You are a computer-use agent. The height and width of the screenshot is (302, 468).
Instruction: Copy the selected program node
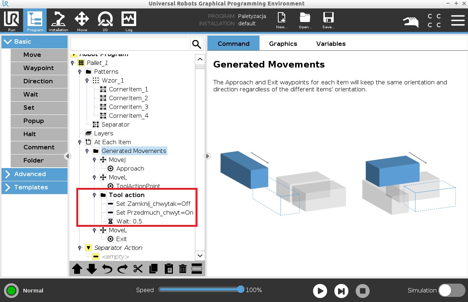click(153, 269)
